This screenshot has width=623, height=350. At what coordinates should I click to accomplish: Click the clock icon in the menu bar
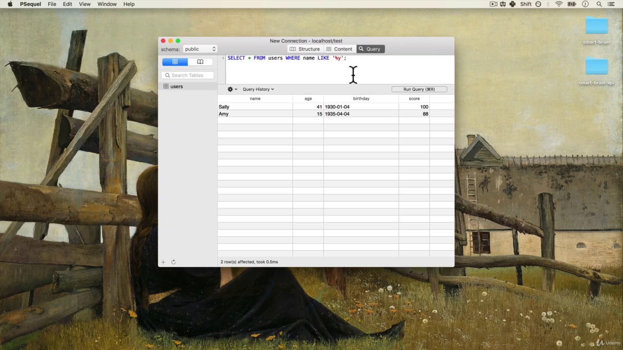point(586,4)
